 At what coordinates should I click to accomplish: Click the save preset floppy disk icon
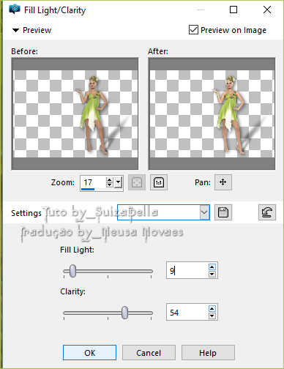[x=223, y=212]
